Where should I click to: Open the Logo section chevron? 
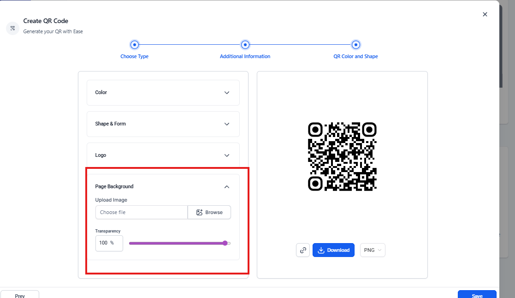(x=226, y=155)
